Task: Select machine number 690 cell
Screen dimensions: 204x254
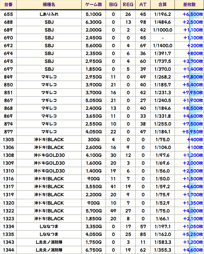Action: tap(8, 38)
